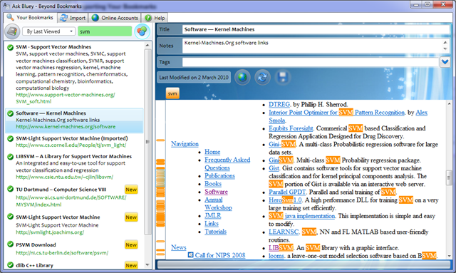Screen dimensions: 456x273
Task: Click the New badge on TU Dortmund bookmark
Action: point(131,190)
